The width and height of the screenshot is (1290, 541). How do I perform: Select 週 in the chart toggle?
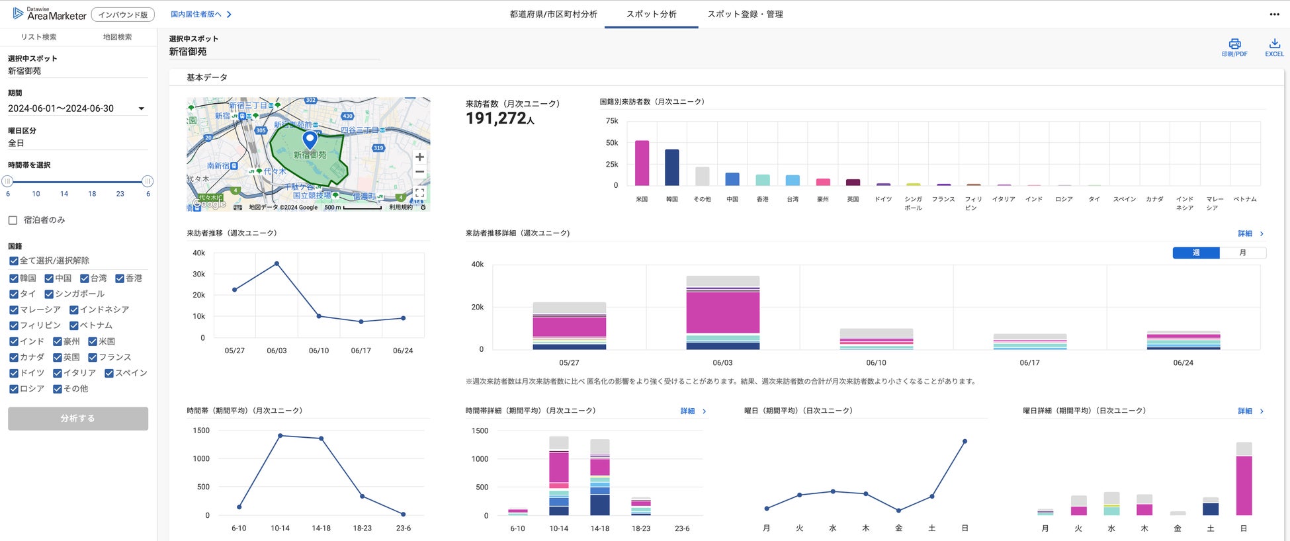click(1196, 253)
